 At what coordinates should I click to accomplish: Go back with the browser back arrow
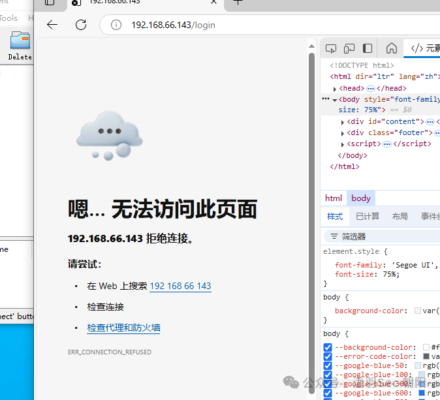[x=52, y=25]
